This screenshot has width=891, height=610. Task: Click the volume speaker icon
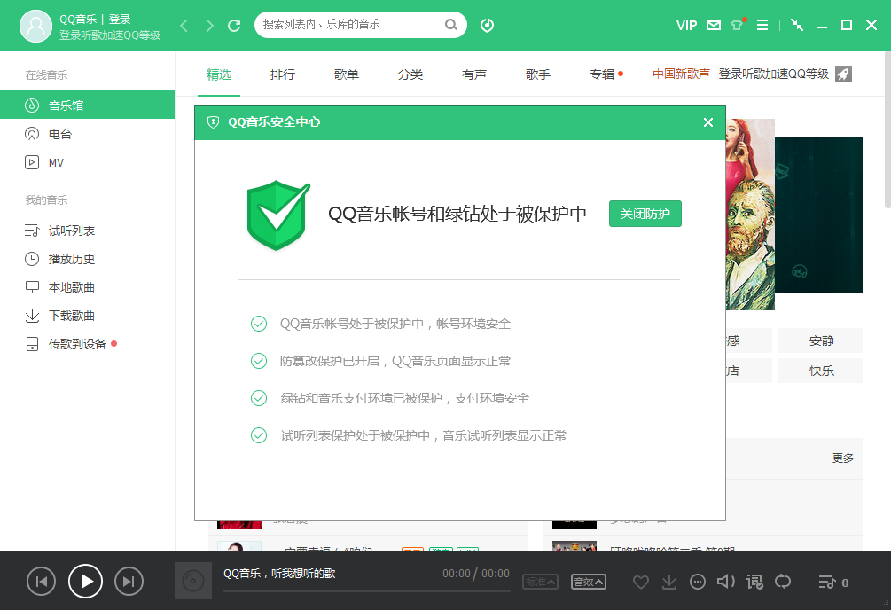click(725, 582)
